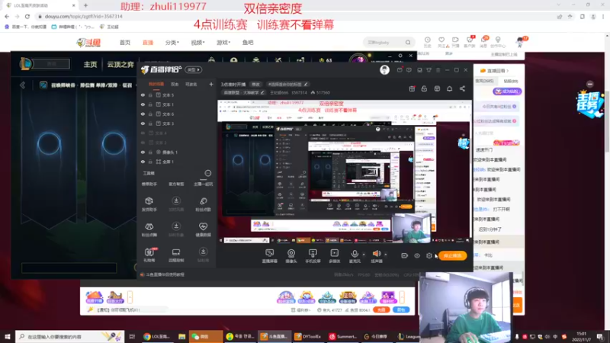The height and width of the screenshot is (343, 610).
Task: Edit the stream tag with pencil icon
Action: pos(307,84)
